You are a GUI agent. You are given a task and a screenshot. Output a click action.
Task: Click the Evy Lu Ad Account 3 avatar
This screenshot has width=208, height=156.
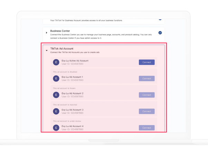pos(56,111)
